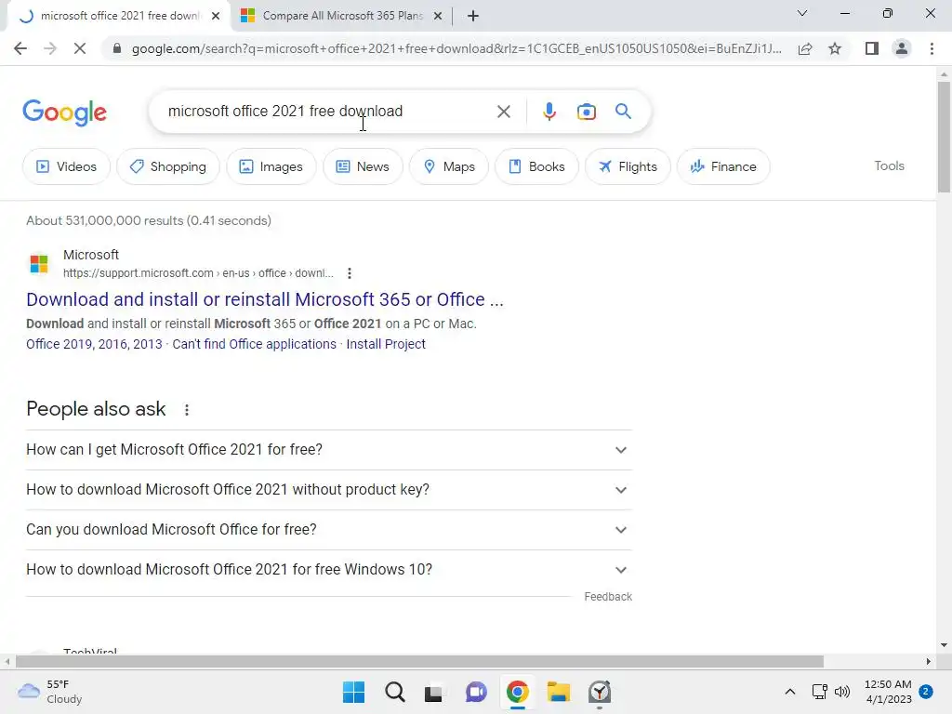Click the Feedback link under People also ask
This screenshot has width=952, height=714.
pyautogui.click(x=608, y=597)
